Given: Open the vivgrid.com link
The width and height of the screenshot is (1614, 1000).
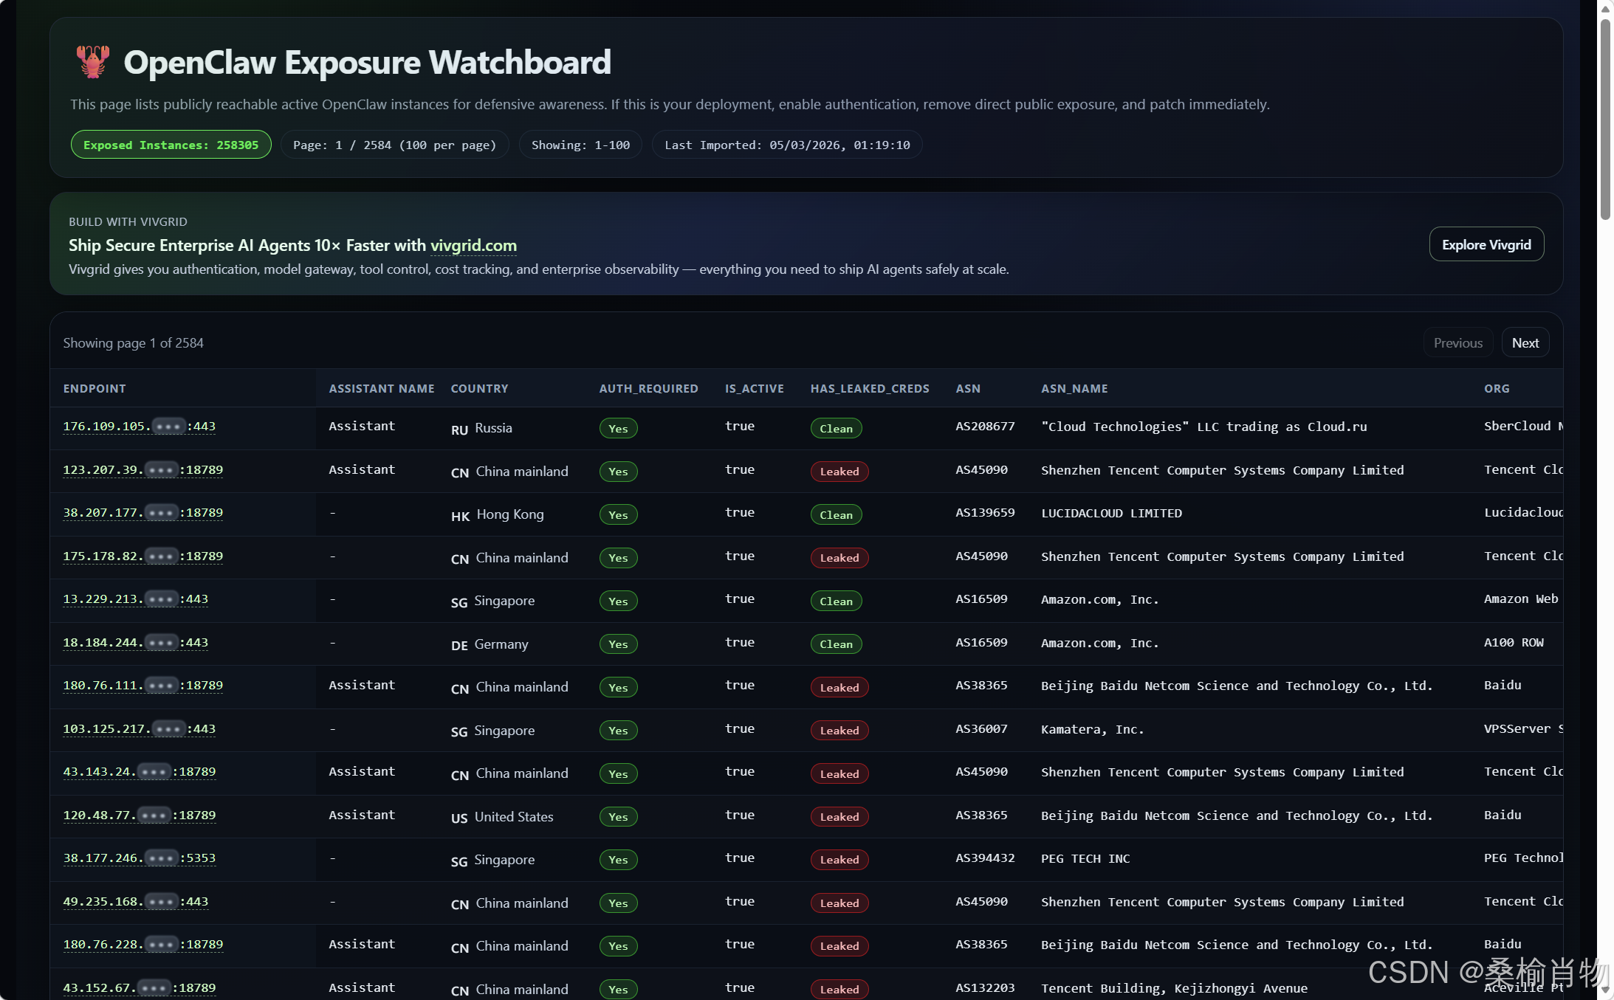Looking at the screenshot, I should [473, 245].
